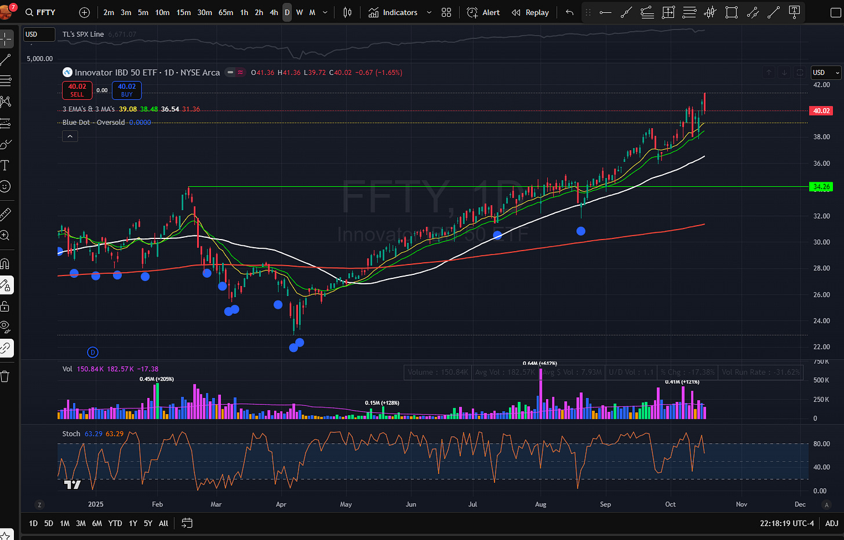Viewport: 844px width, 540px height.
Task: Click the SELL 40.02 button
Action: [77, 90]
